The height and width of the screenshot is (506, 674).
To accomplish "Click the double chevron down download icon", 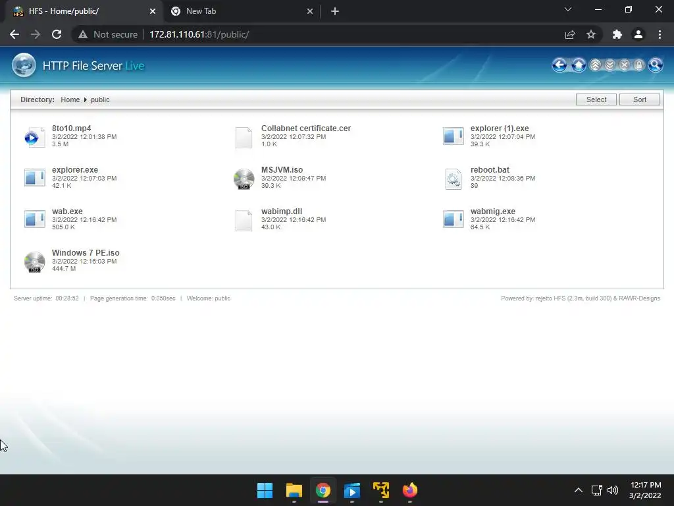I will click(610, 65).
